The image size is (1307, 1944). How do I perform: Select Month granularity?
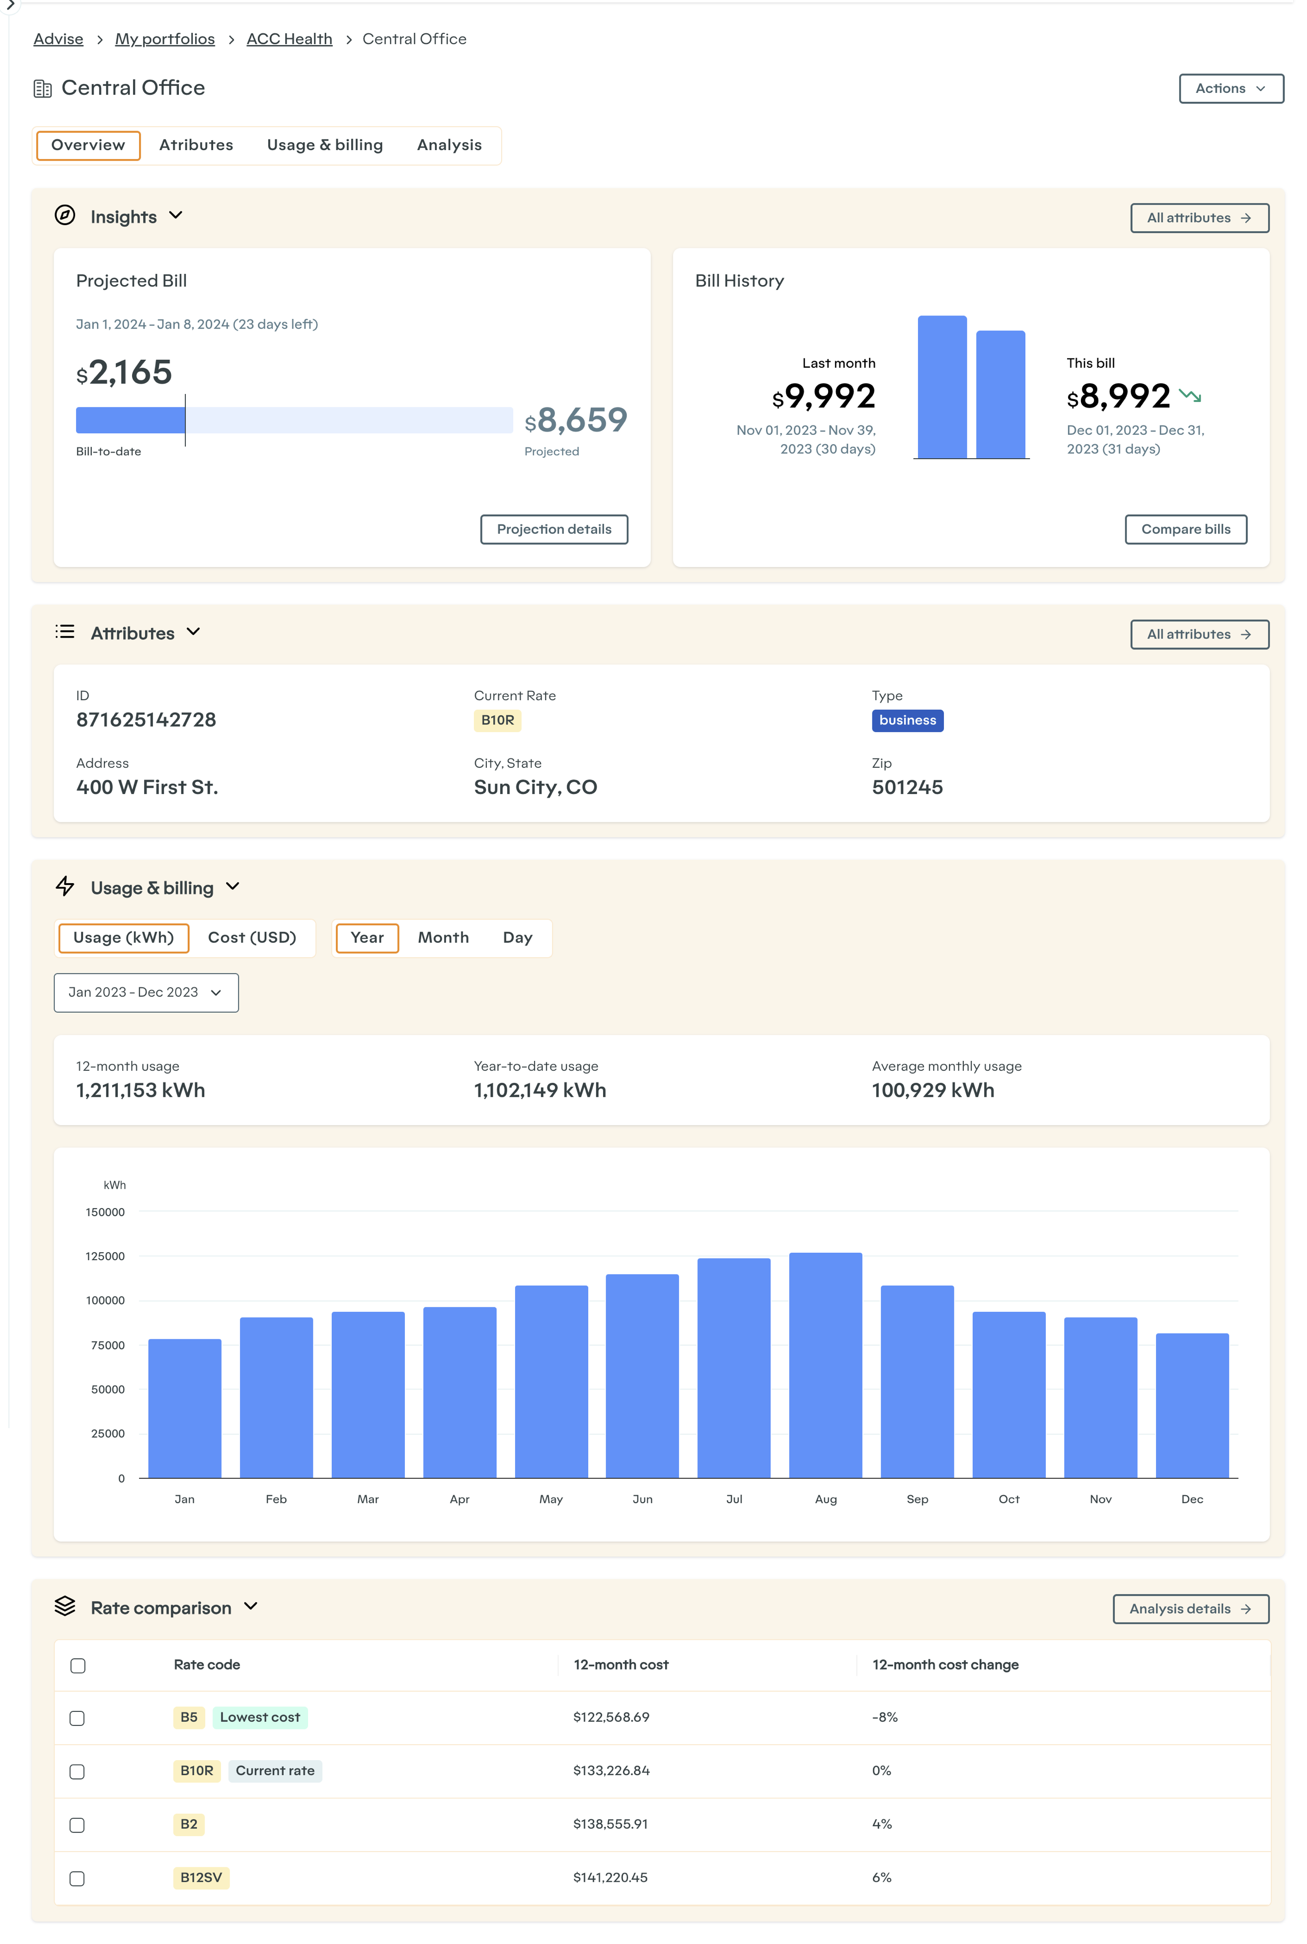click(444, 938)
